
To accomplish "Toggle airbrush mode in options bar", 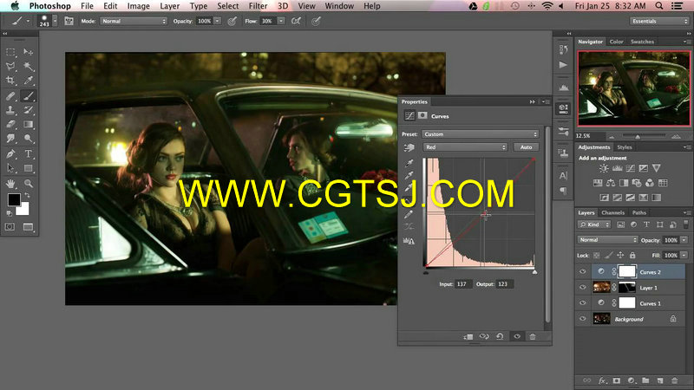I will click(296, 21).
